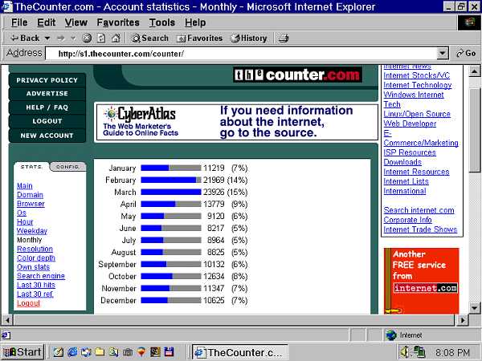Click the Go button next to address
Image resolution: width=482 pixels, height=361 pixels.
click(x=466, y=53)
